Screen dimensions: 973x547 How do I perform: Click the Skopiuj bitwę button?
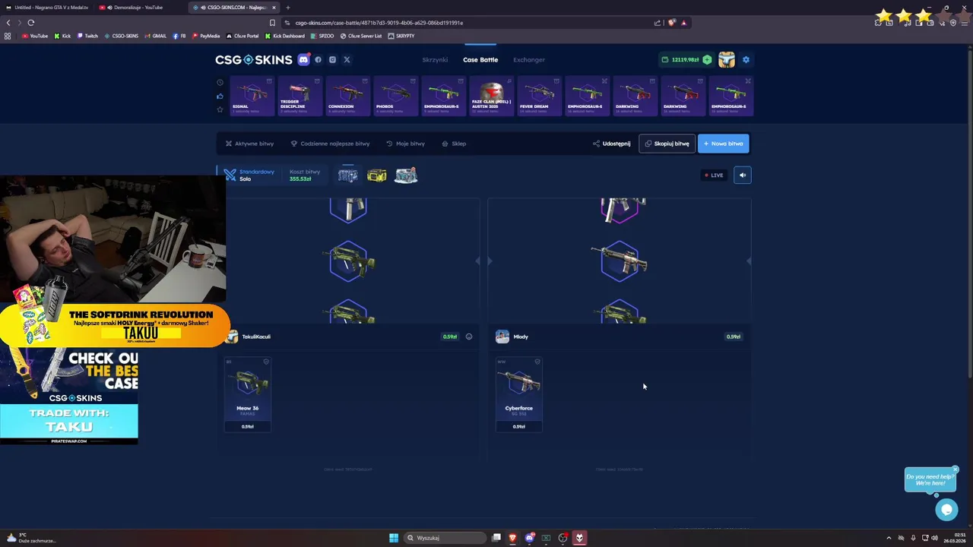[667, 144]
